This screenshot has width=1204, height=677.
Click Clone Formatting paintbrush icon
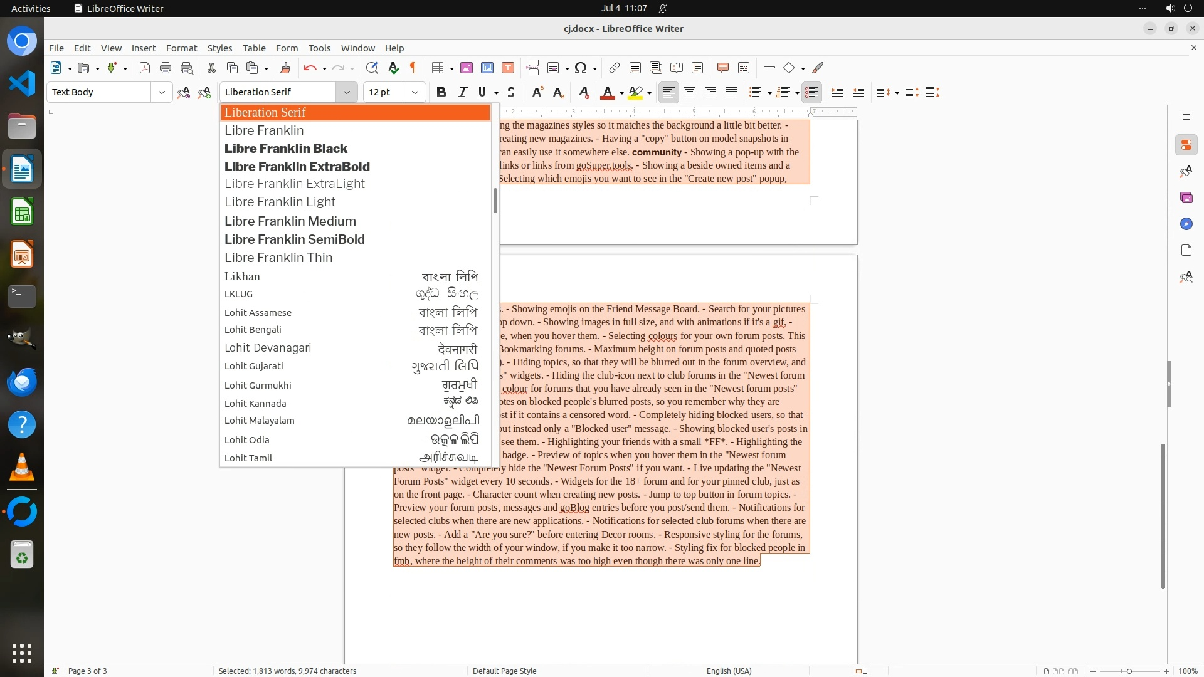285,68
